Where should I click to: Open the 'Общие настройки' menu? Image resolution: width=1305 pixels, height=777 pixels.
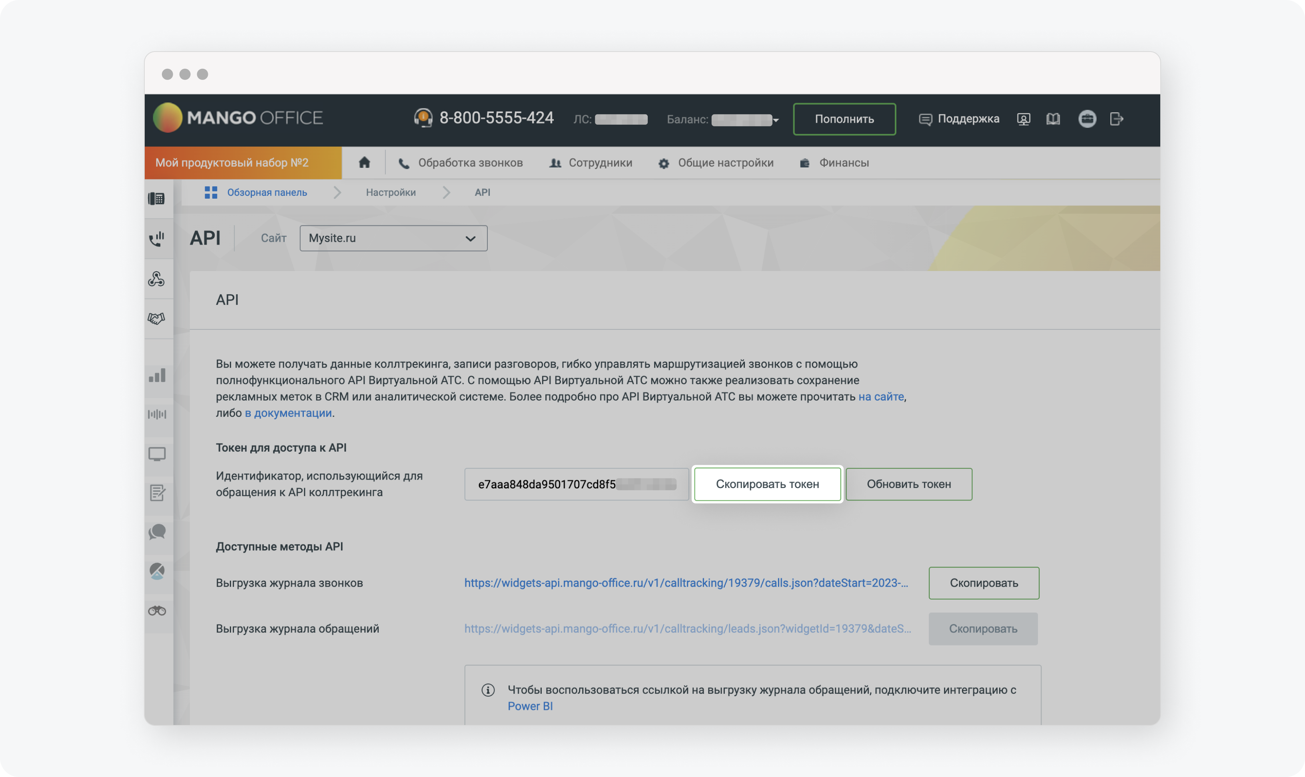(x=716, y=163)
